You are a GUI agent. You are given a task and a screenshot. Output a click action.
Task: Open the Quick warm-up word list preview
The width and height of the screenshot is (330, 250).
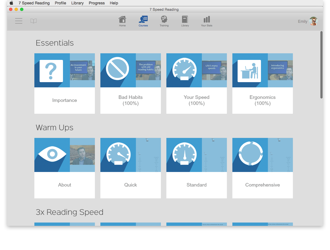[x=148, y=155]
